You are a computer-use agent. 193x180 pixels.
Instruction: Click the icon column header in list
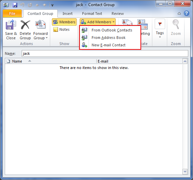[8, 61]
